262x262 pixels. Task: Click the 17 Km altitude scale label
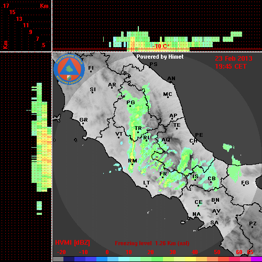coord(6,6)
